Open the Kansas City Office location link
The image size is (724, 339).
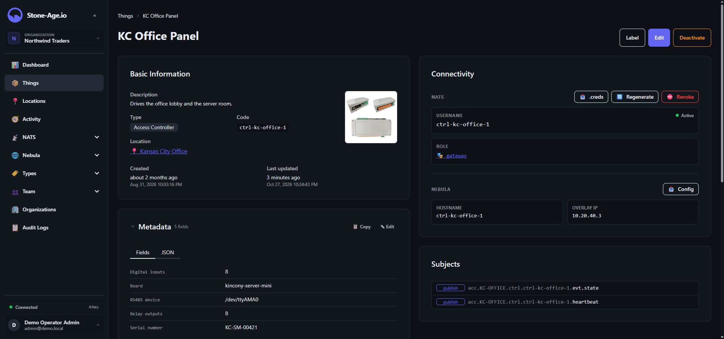(x=159, y=151)
